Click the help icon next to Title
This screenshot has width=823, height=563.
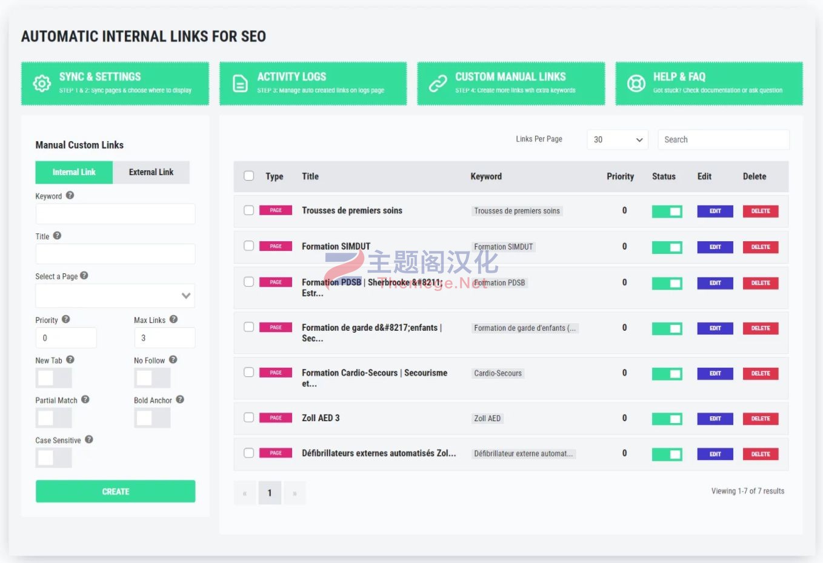(57, 236)
